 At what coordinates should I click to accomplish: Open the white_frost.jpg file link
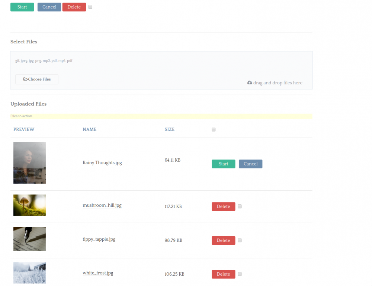(x=98, y=273)
